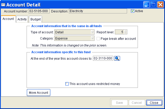Tick This account uses restricted money
The width and height of the screenshot is (165, 109).
67,84
